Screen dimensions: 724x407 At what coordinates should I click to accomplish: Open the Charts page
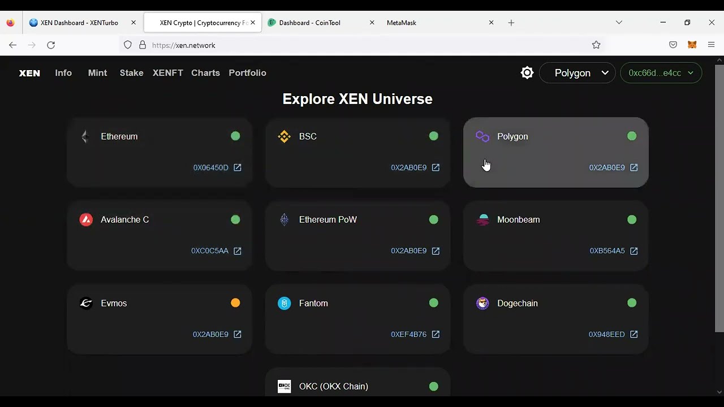point(205,73)
